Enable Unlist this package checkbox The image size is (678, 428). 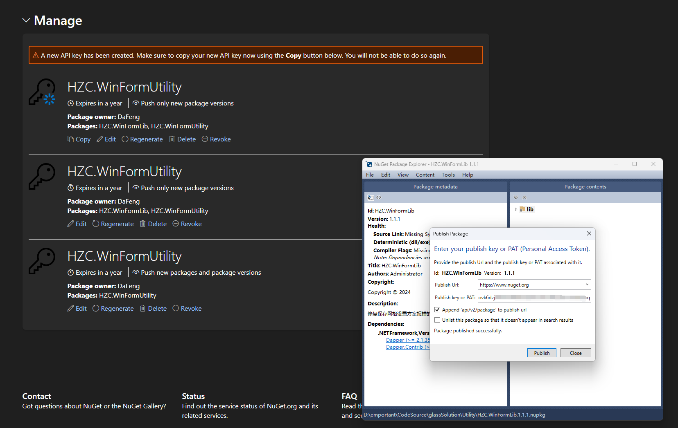(437, 320)
